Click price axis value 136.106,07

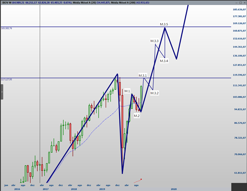coord(239,56)
